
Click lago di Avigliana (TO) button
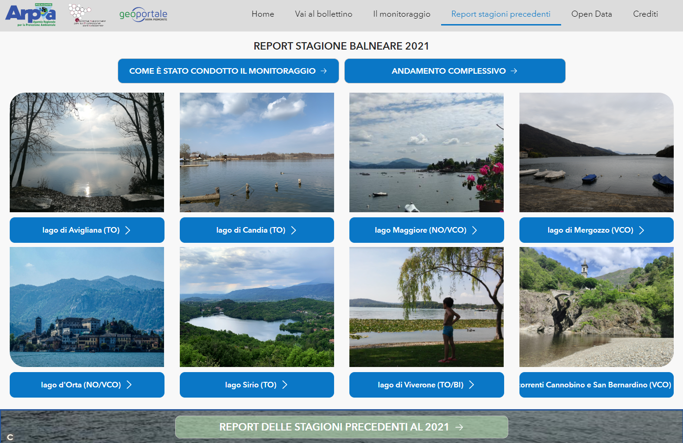coord(87,230)
